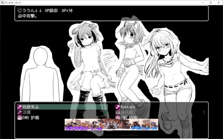Screen dimensions: 223x139
Task: Close the game window
Action: tap(219, 2)
